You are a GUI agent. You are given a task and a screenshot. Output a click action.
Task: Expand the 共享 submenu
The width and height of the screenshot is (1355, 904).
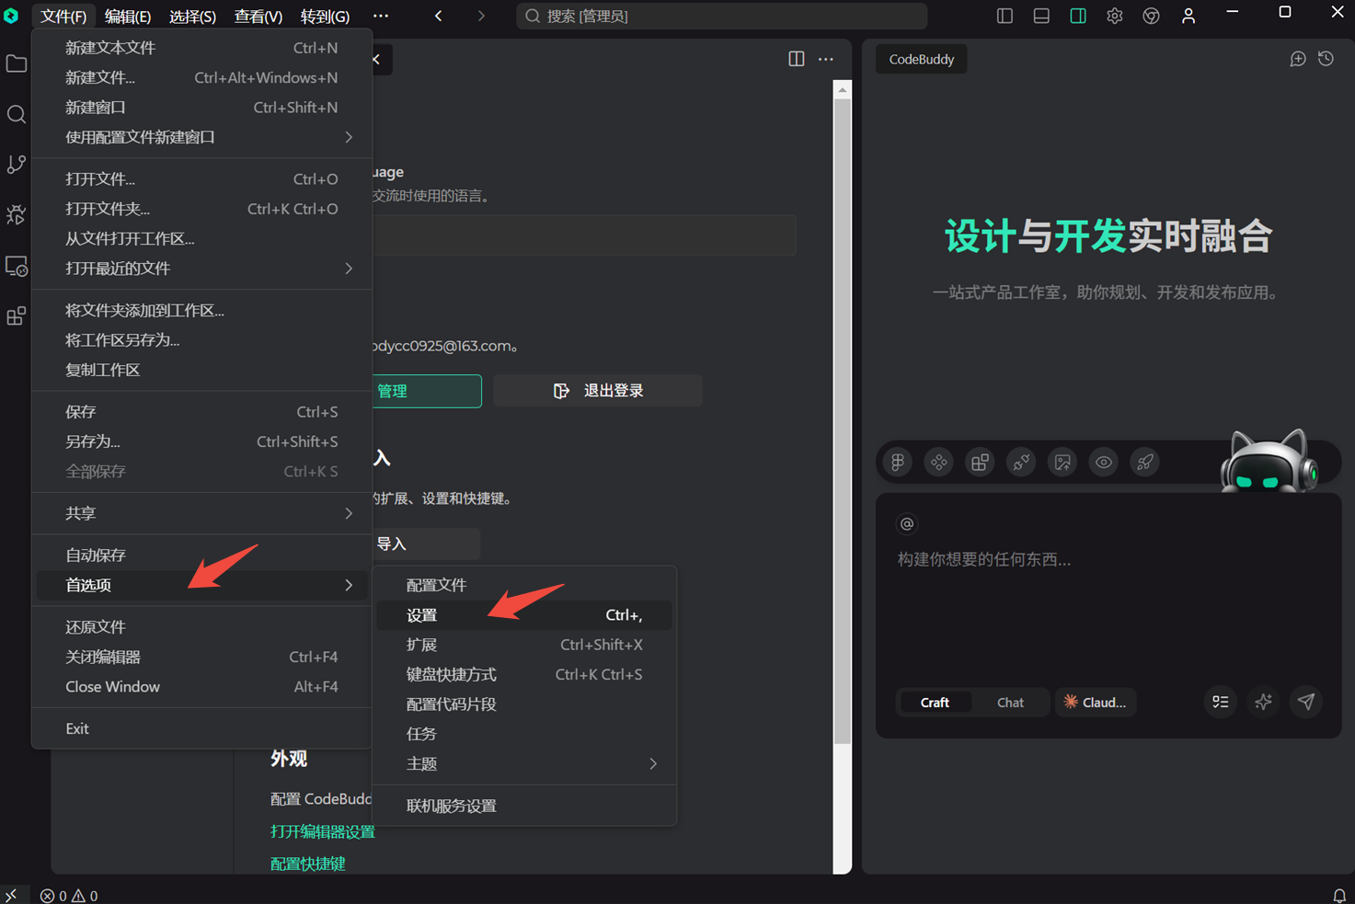pos(201,513)
